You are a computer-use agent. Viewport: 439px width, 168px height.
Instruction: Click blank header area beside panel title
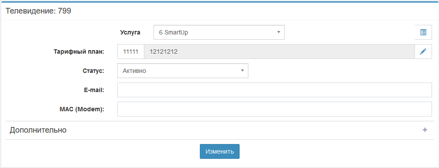point(252,11)
